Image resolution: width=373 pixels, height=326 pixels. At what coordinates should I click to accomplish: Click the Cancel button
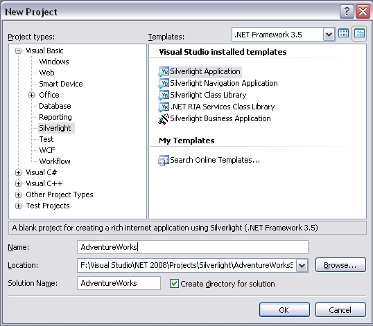[340, 309]
